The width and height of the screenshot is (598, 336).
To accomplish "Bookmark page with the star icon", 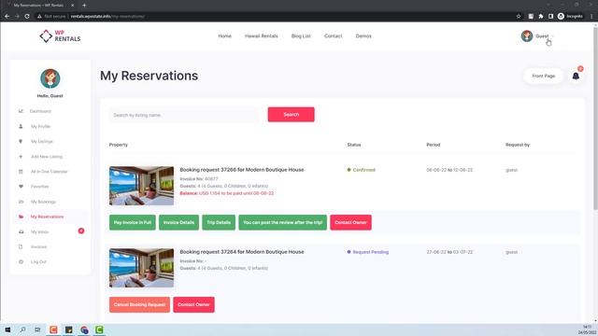I will (519, 17).
